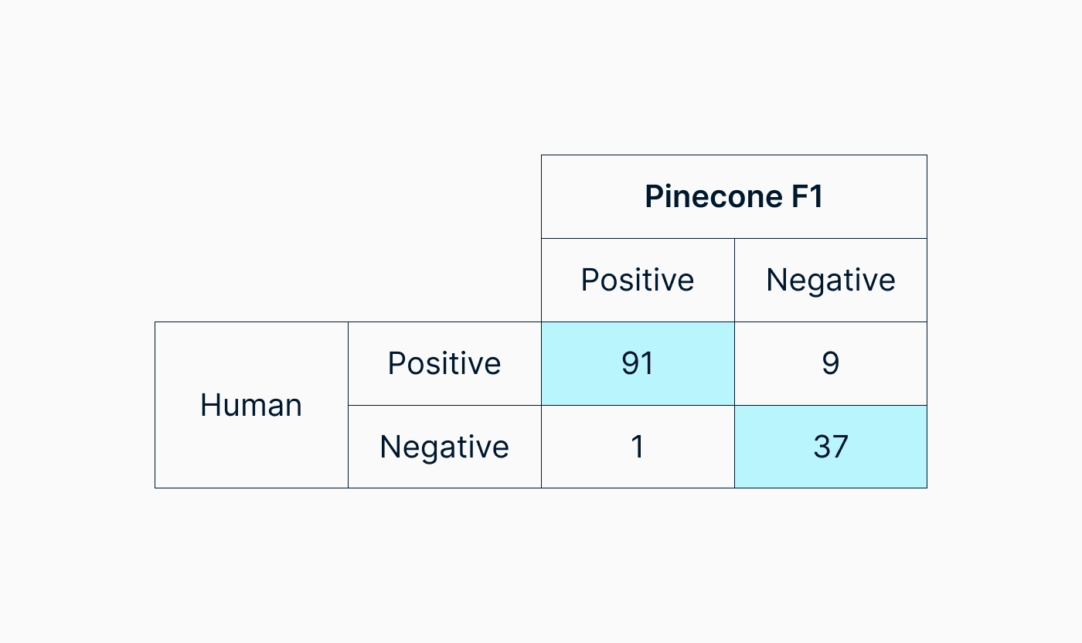Image resolution: width=1082 pixels, height=643 pixels.
Task: Click the cell showing 37
Action: click(x=830, y=447)
